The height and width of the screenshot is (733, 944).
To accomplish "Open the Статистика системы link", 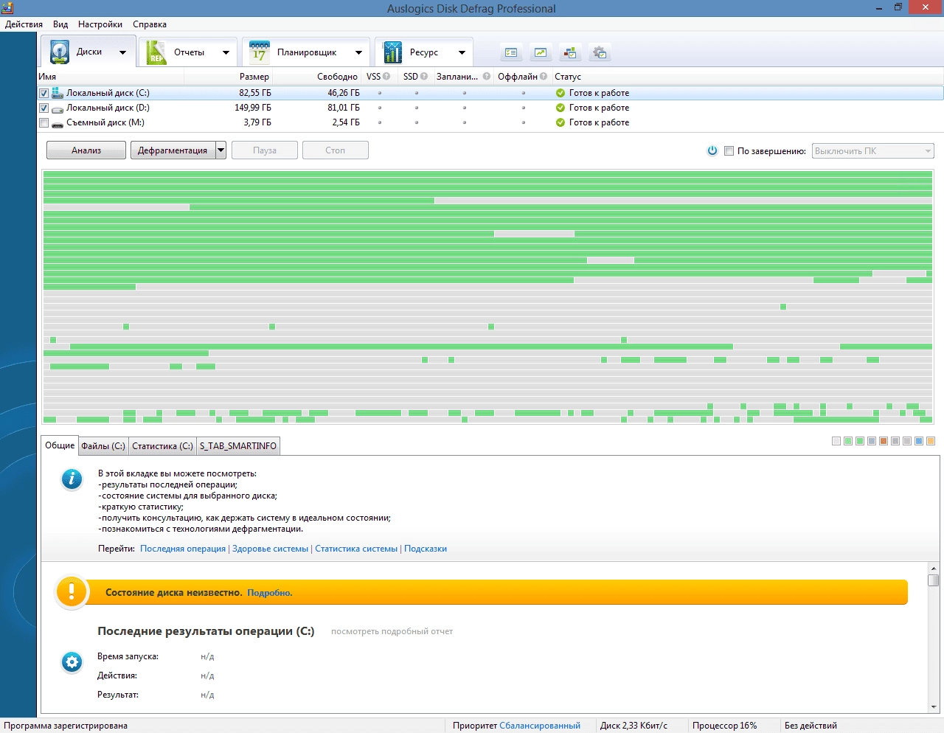I will 356,549.
